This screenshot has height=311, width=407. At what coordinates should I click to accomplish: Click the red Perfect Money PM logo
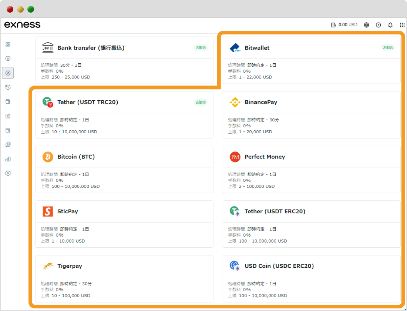(x=235, y=157)
